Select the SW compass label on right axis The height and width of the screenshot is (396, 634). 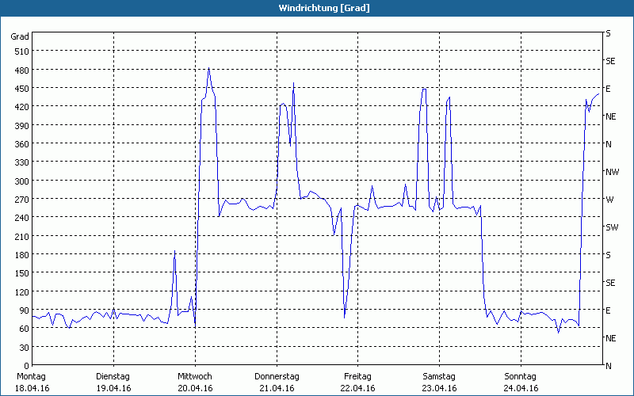611,227
